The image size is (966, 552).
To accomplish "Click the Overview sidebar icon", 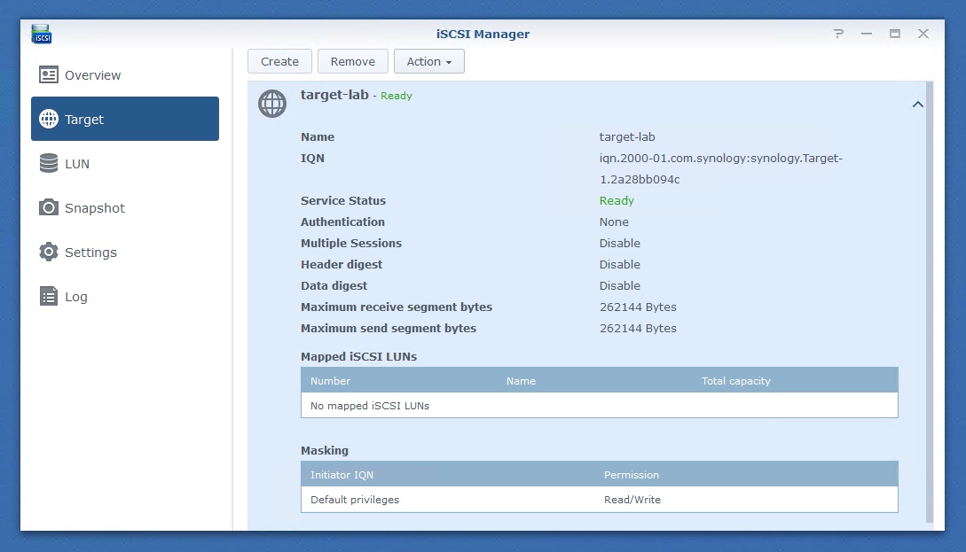I will point(49,75).
